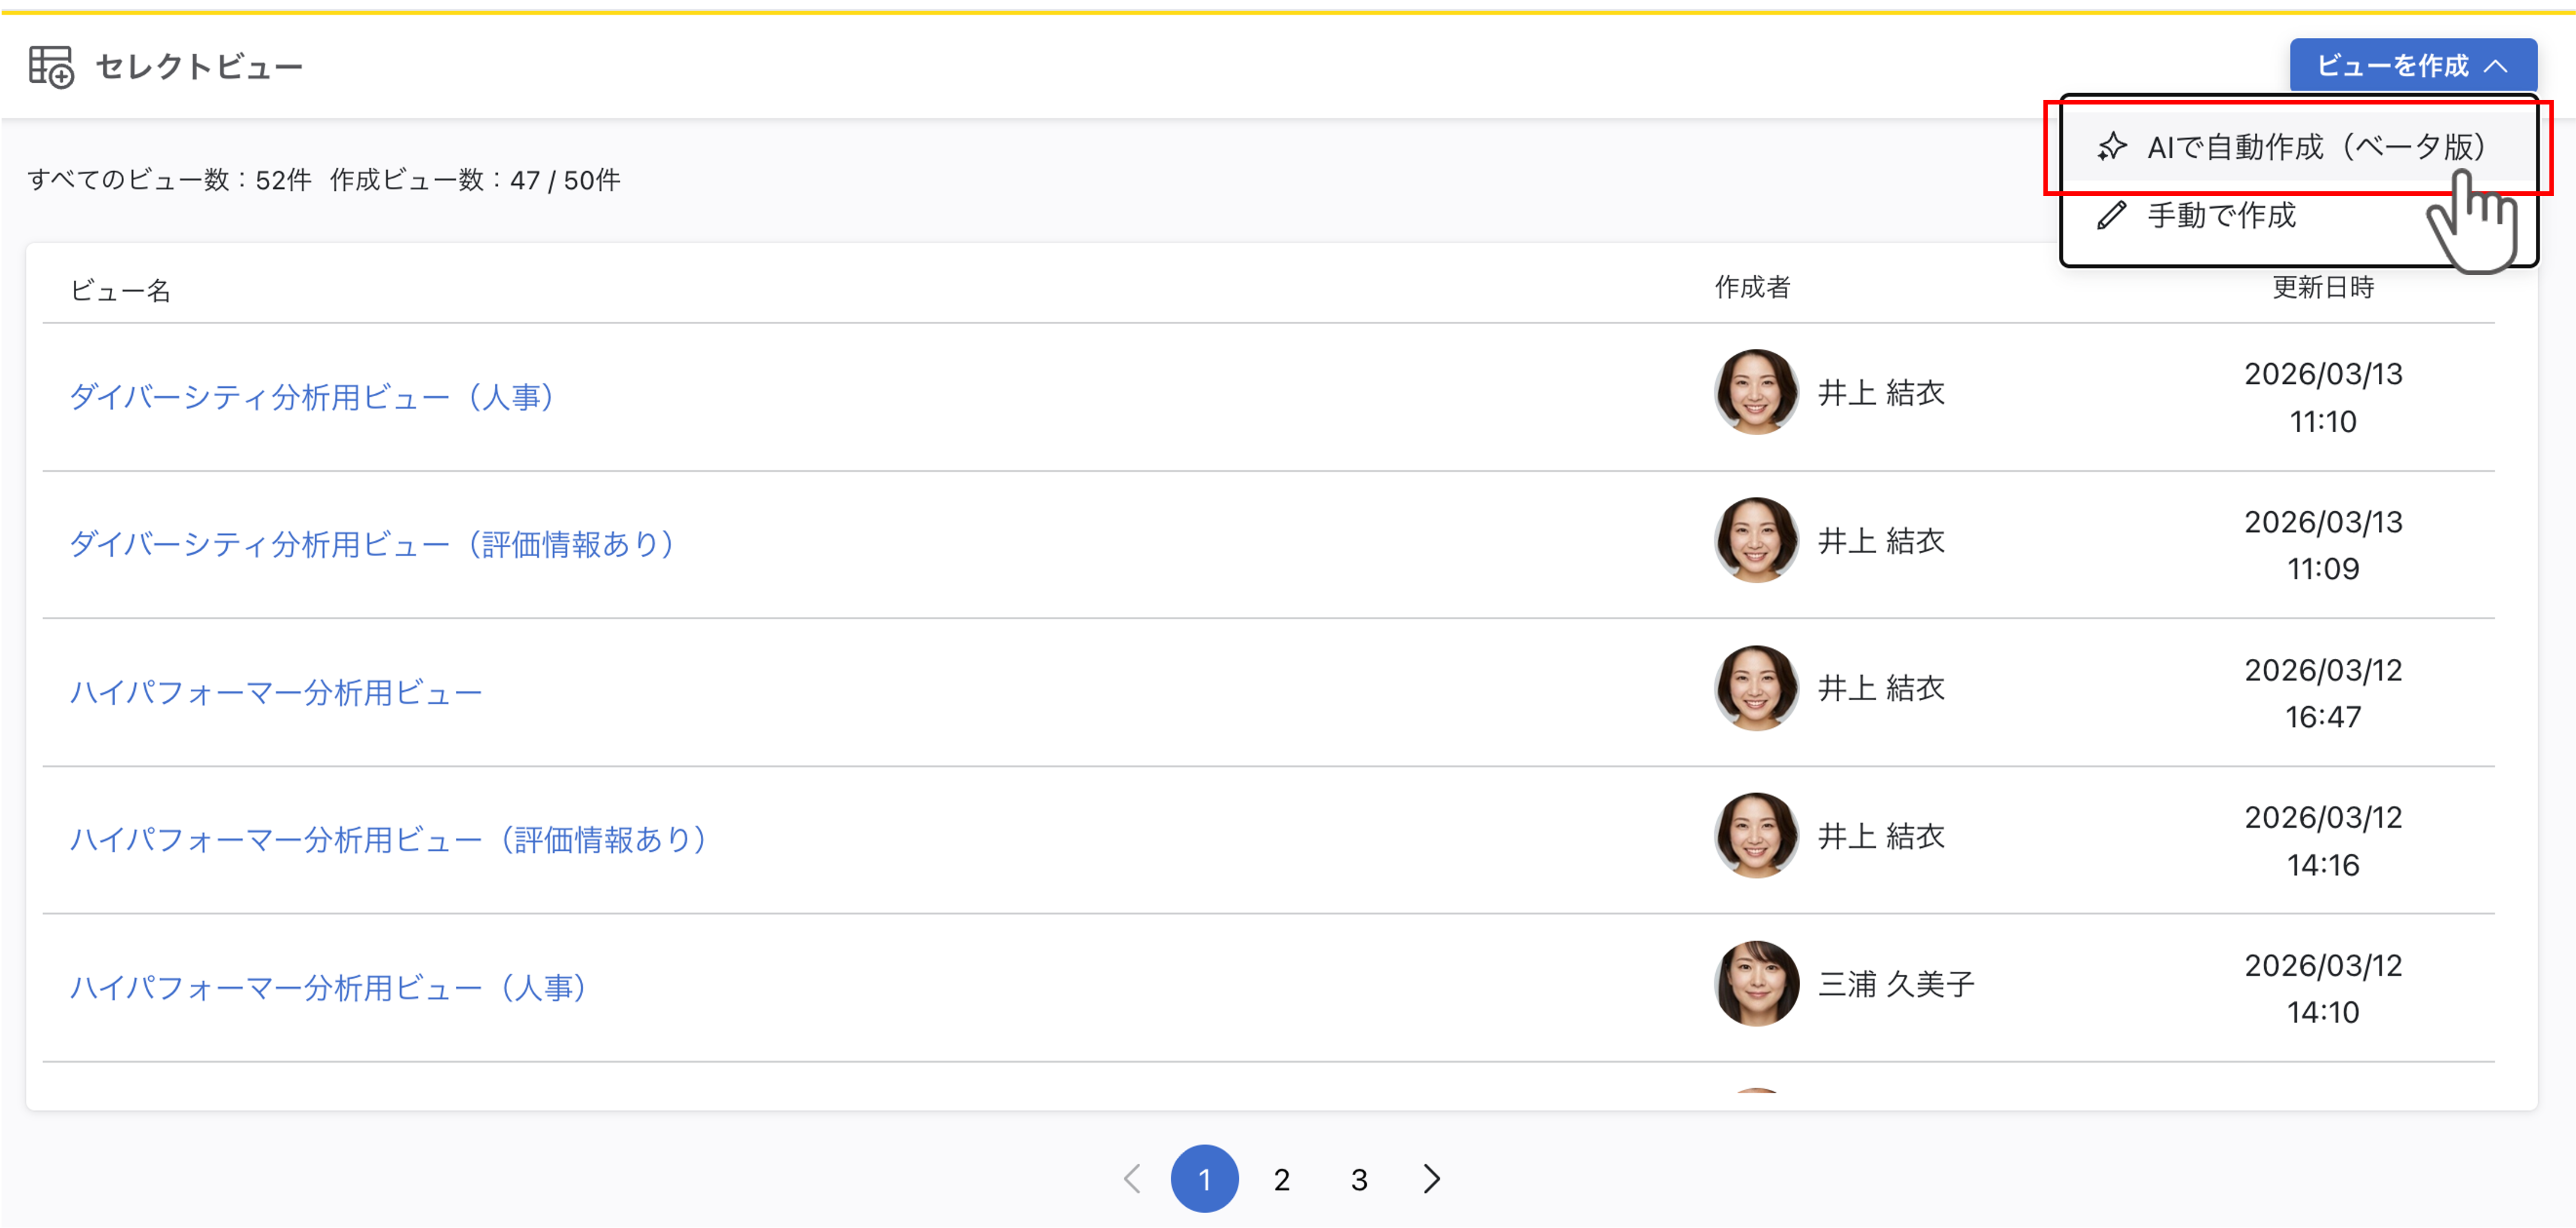Collapse the ビューを作成 dropdown button
This screenshot has height=1228, width=2576.
point(2412,66)
